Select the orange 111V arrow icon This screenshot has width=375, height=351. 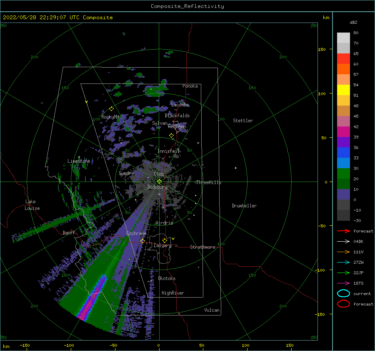pyautogui.click(x=343, y=252)
